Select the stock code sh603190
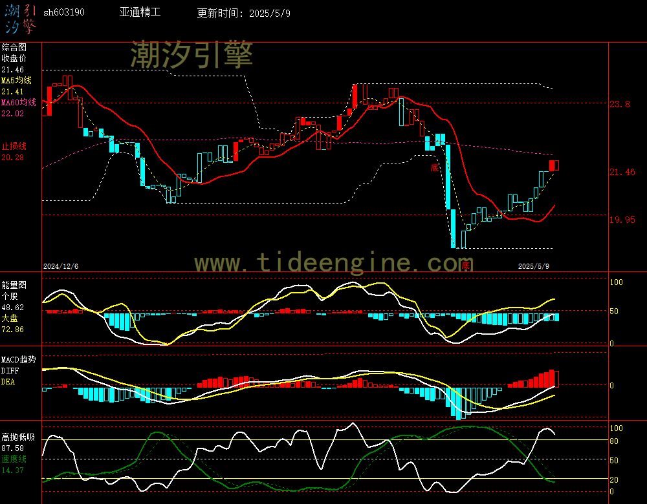The width and height of the screenshot is (647, 504). [x=64, y=12]
